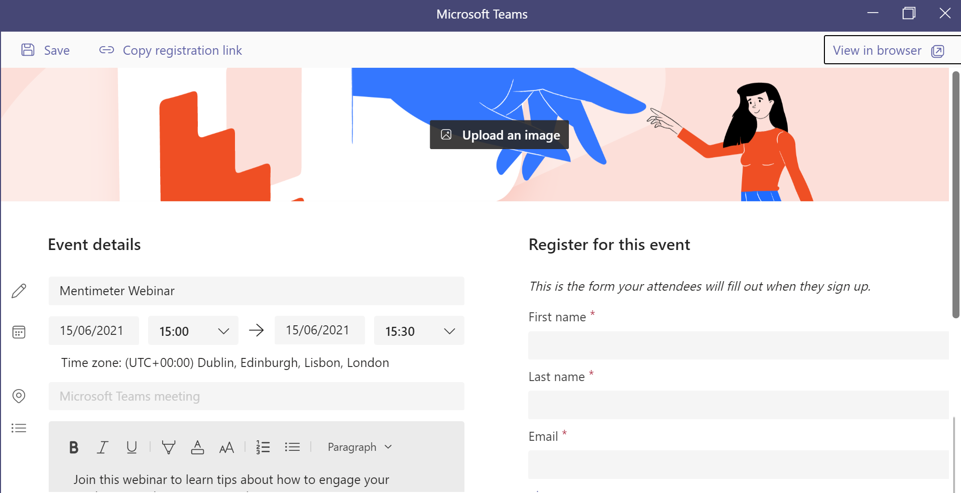Click the pencil icon next to event title
Image resolution: width=961 pixels, height=493 pixels.
[x=19, y=291]
